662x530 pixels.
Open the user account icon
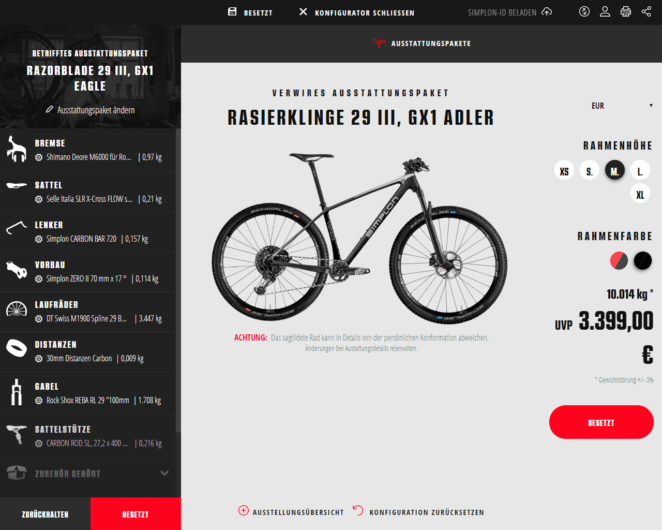[605, 11]
